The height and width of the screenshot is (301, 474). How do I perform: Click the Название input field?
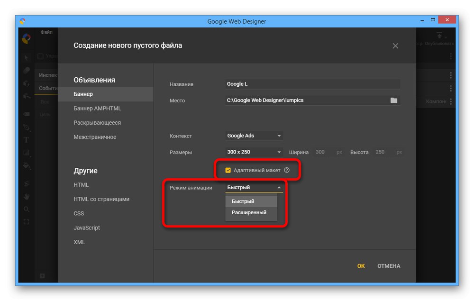click(x=313, y=84)
